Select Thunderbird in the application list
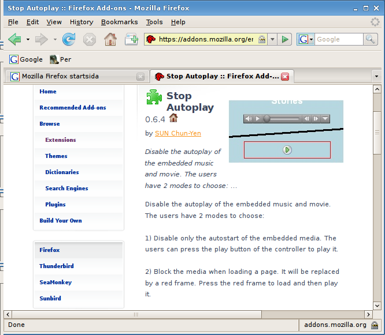This screenshot has height=335, width=385. point(57,266)
